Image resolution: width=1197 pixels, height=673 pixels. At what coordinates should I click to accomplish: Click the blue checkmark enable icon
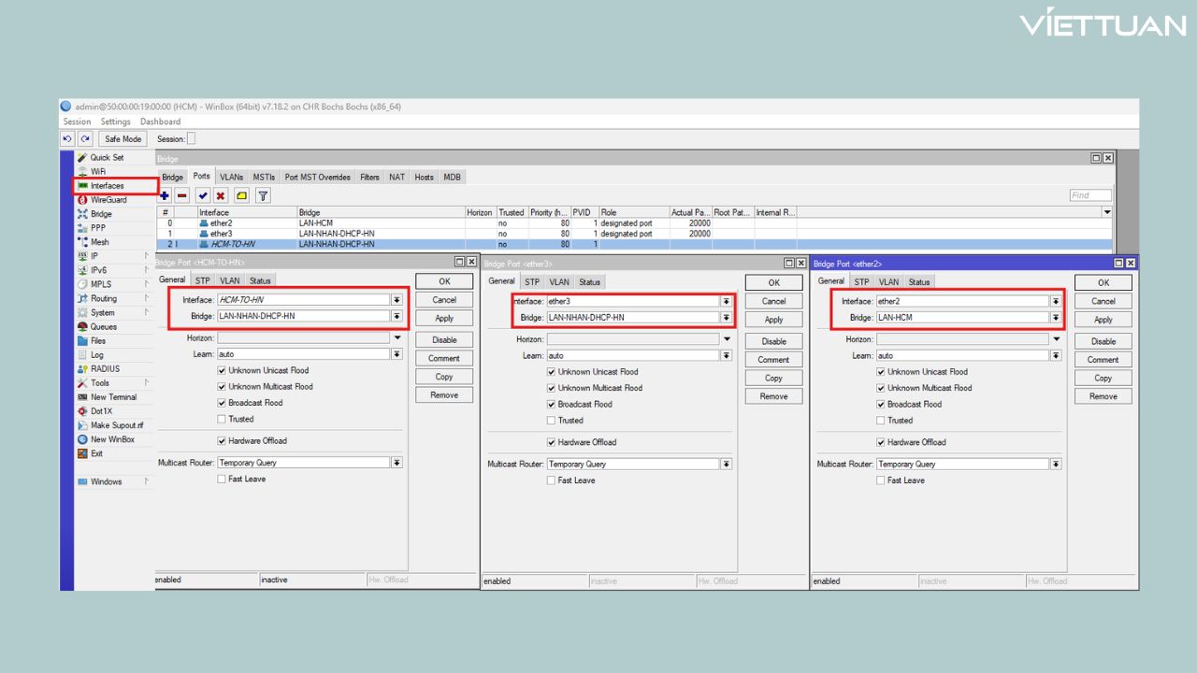pos(203,195)
